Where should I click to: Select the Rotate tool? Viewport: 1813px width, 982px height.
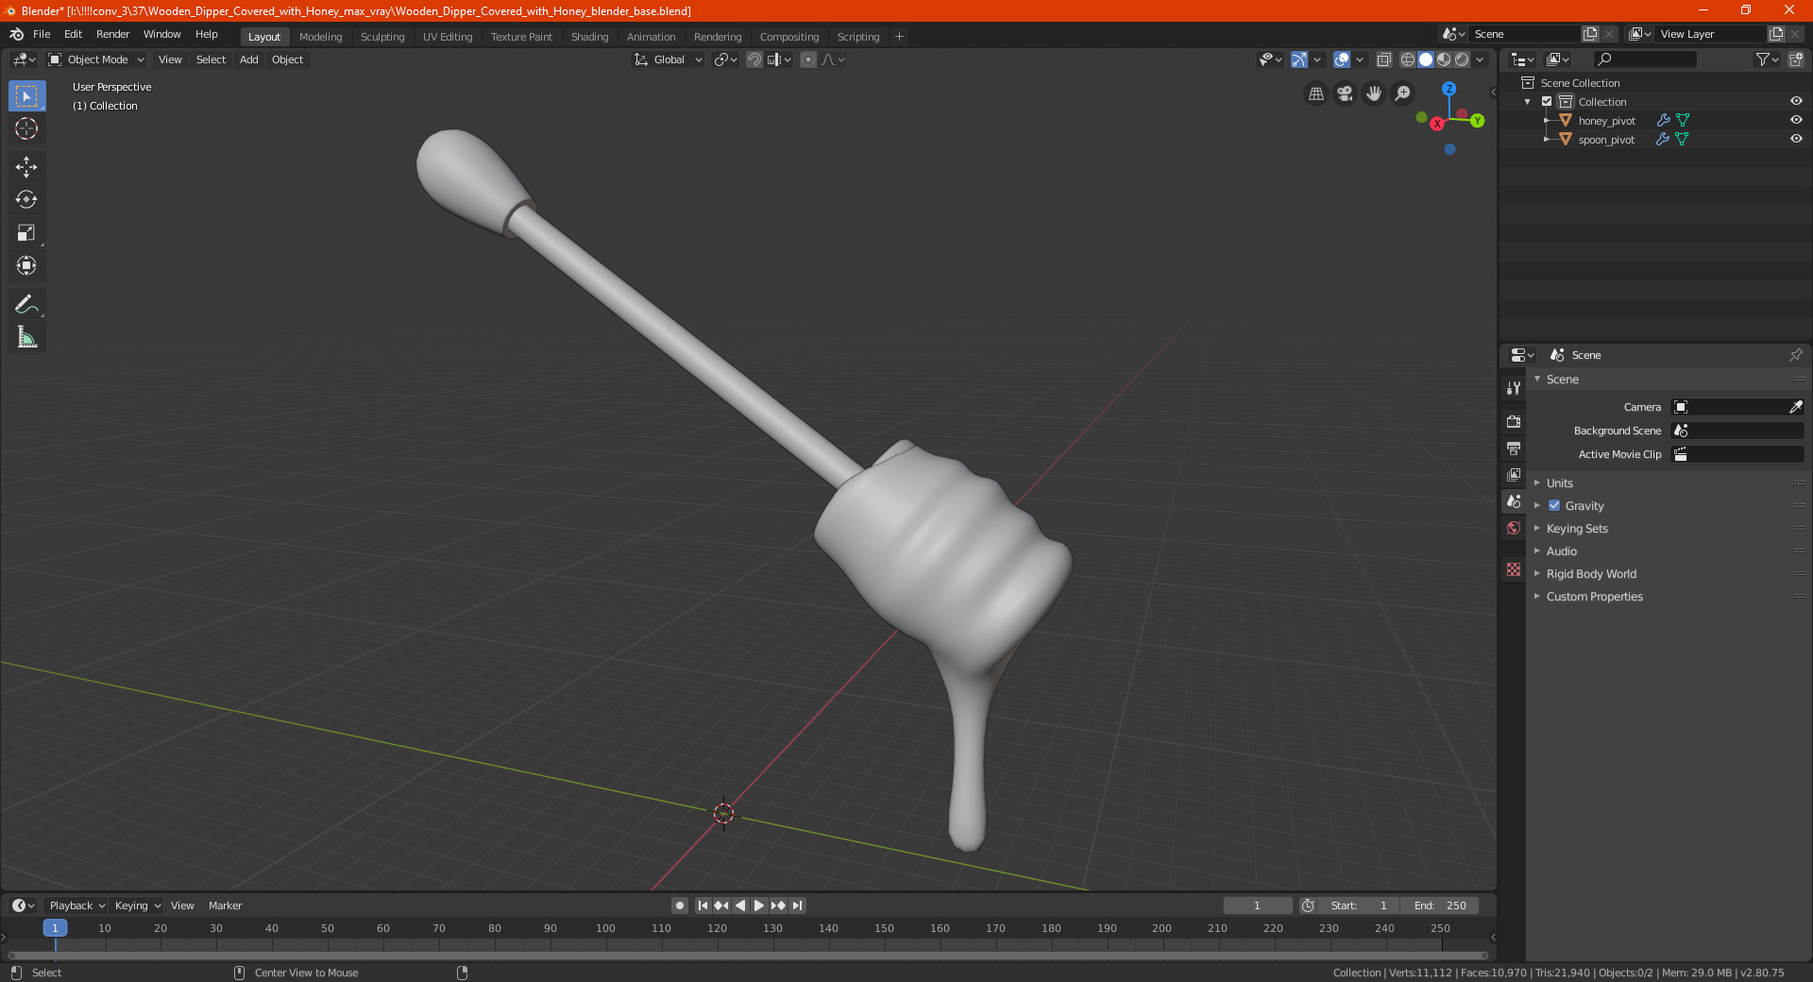tap(26, 200)
